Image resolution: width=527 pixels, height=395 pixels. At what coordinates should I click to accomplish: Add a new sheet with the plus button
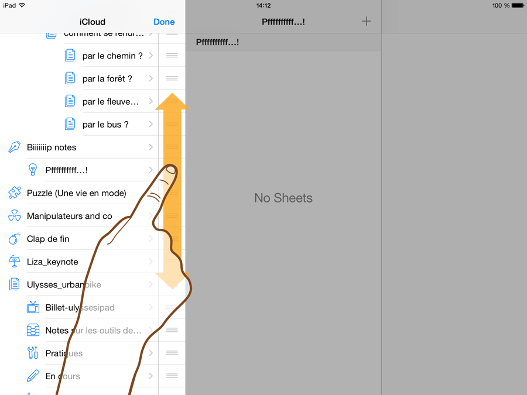coord(367,22)
